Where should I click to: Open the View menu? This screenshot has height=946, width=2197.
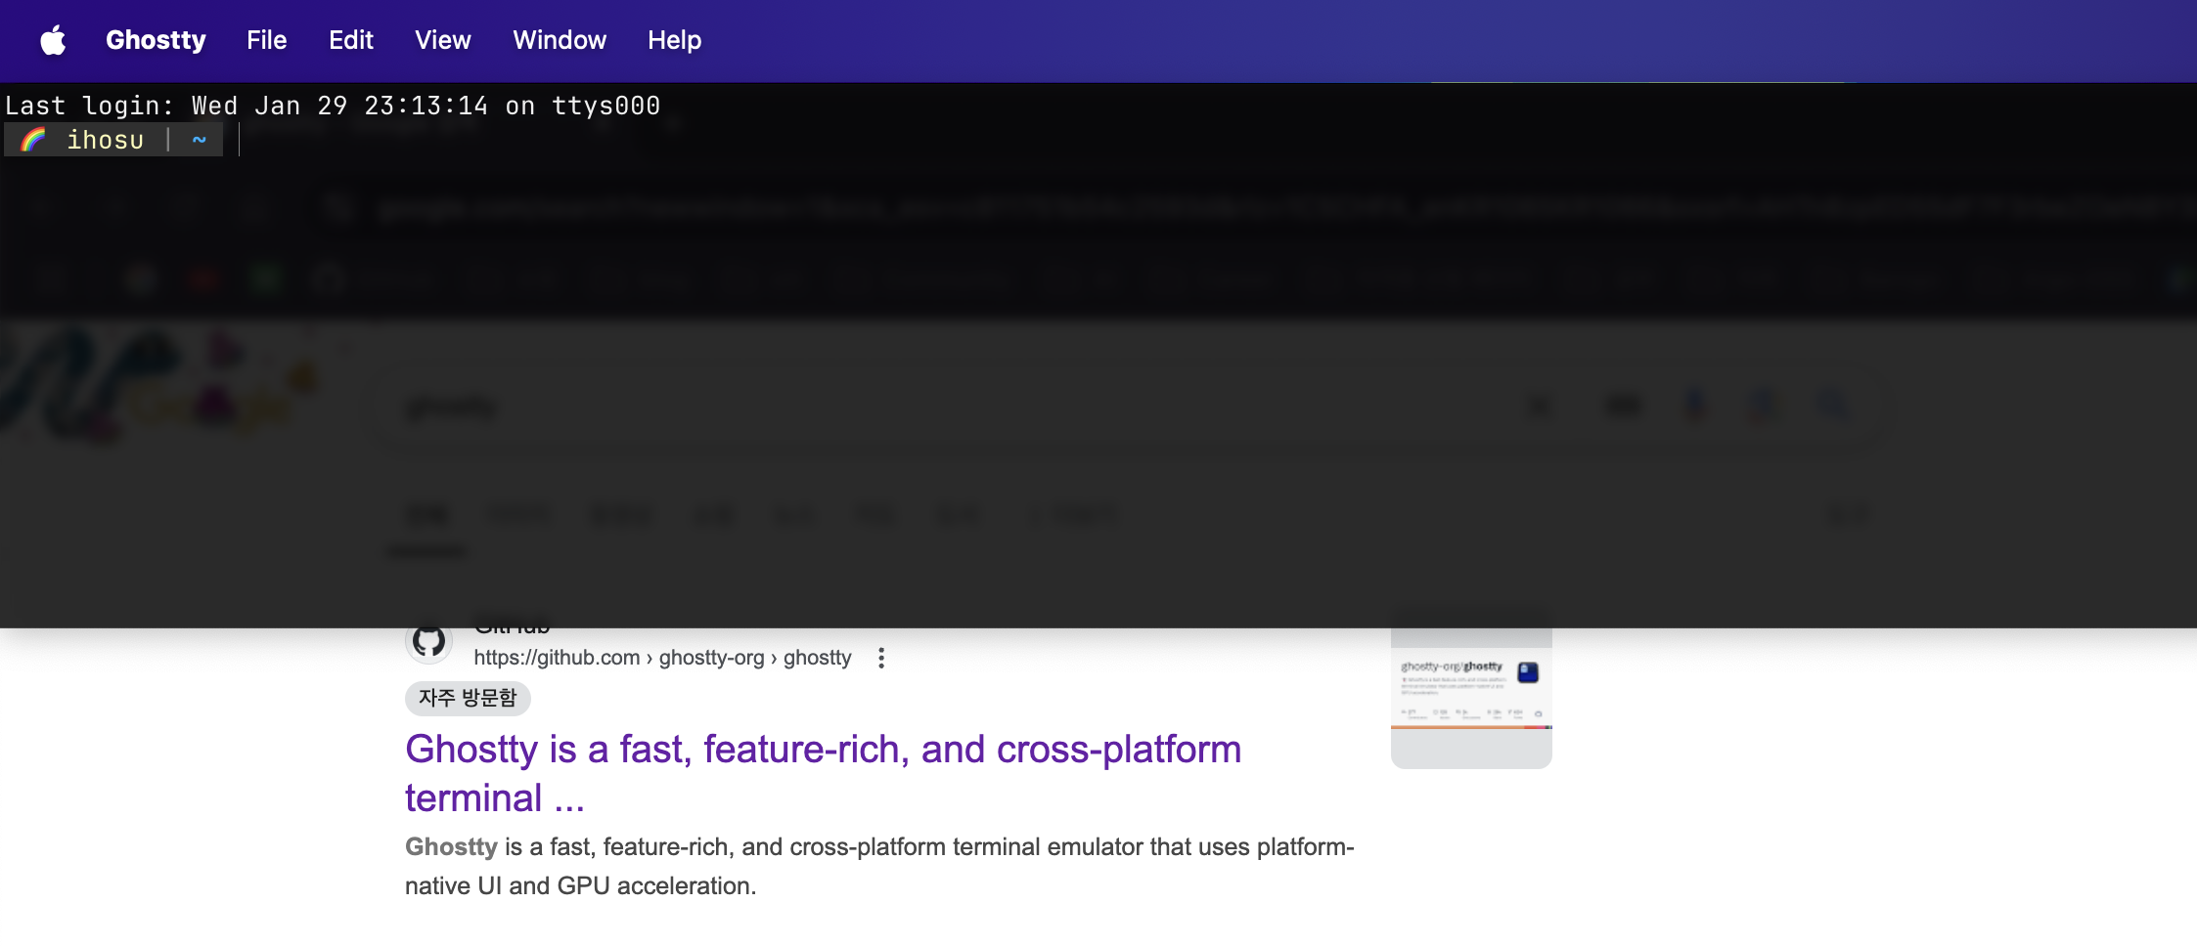442,40
